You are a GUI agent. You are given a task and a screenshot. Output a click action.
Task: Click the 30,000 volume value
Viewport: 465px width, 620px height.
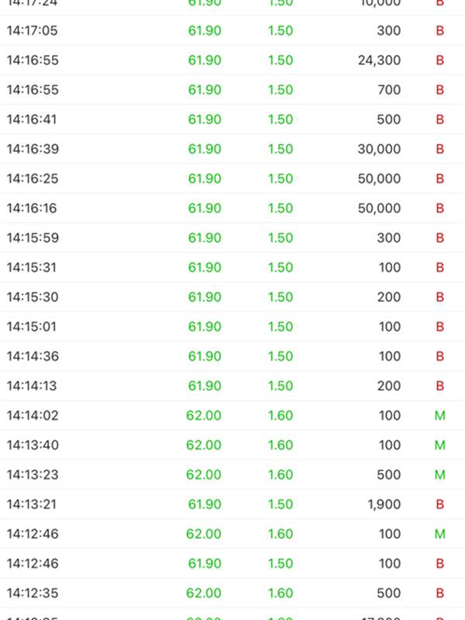pyautogui.click(x=379, y=149)
